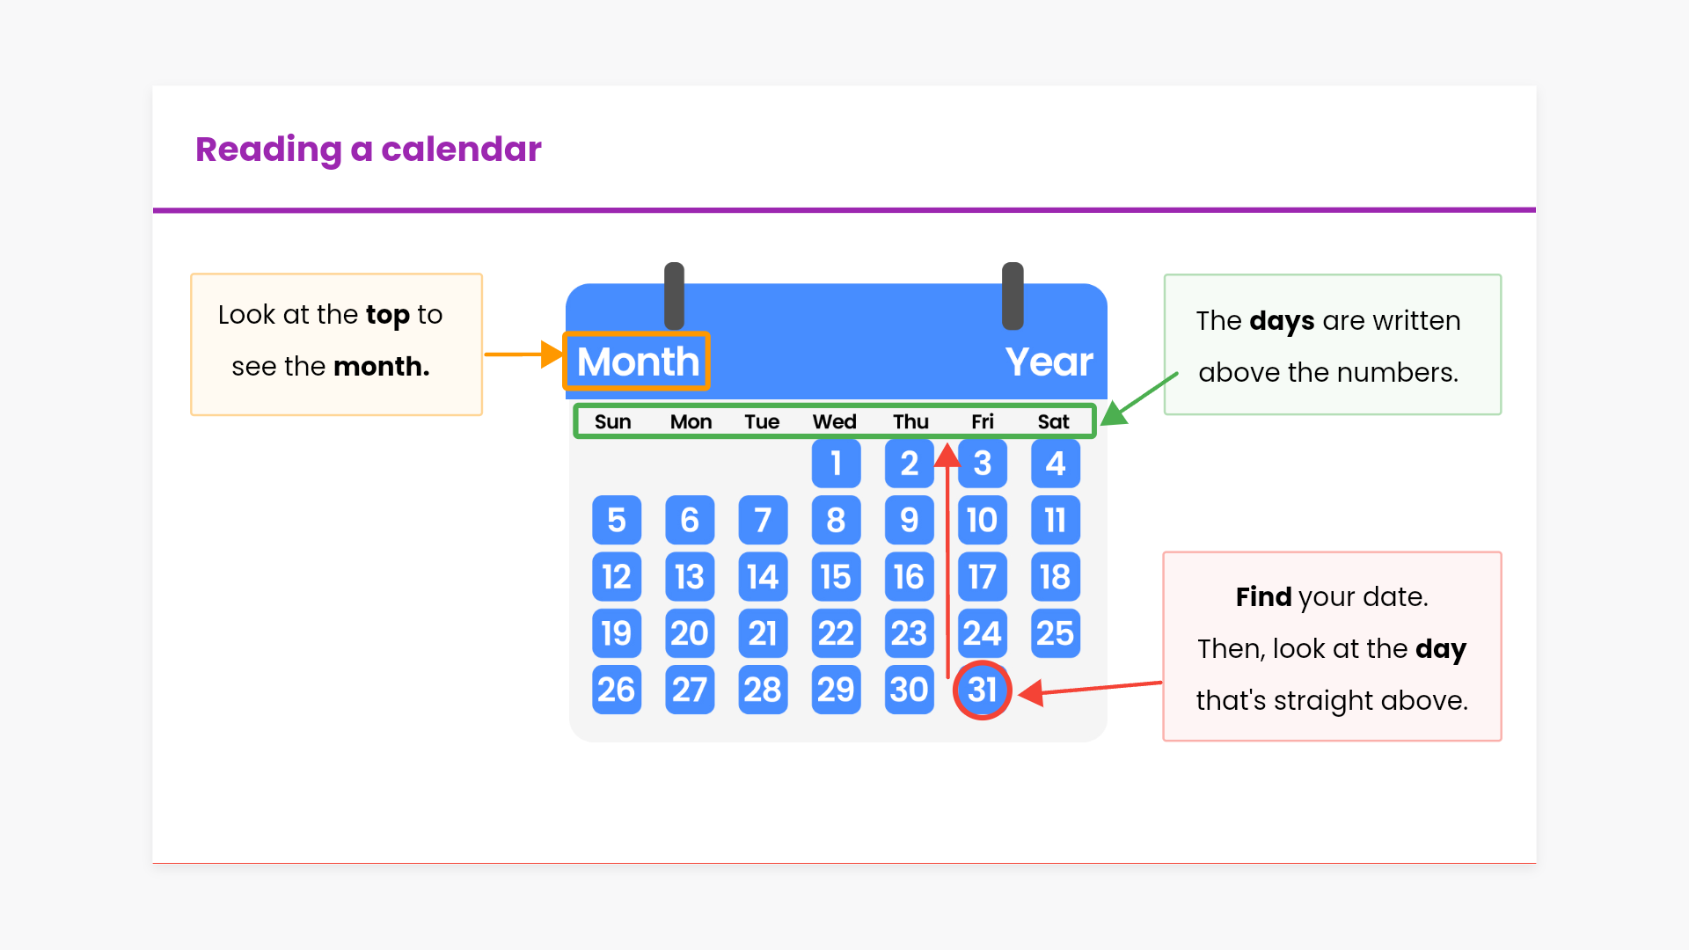This screenshot has height=950, width=1689.
Task: Click the circled date 31
Action: pos(982,691)
